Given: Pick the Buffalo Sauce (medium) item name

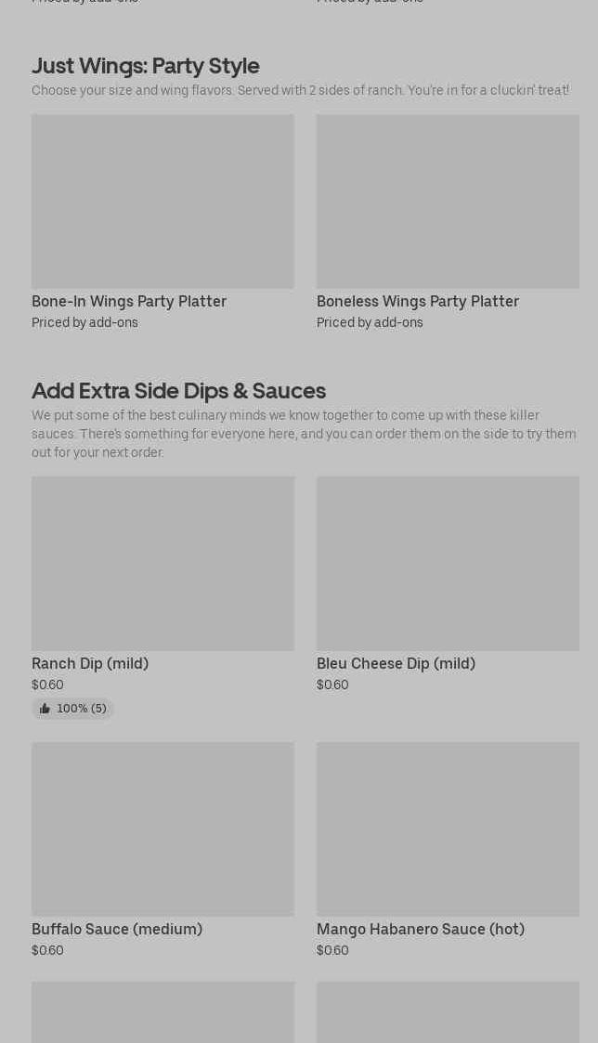Looking at the screenshot, I should coord(117,930).
